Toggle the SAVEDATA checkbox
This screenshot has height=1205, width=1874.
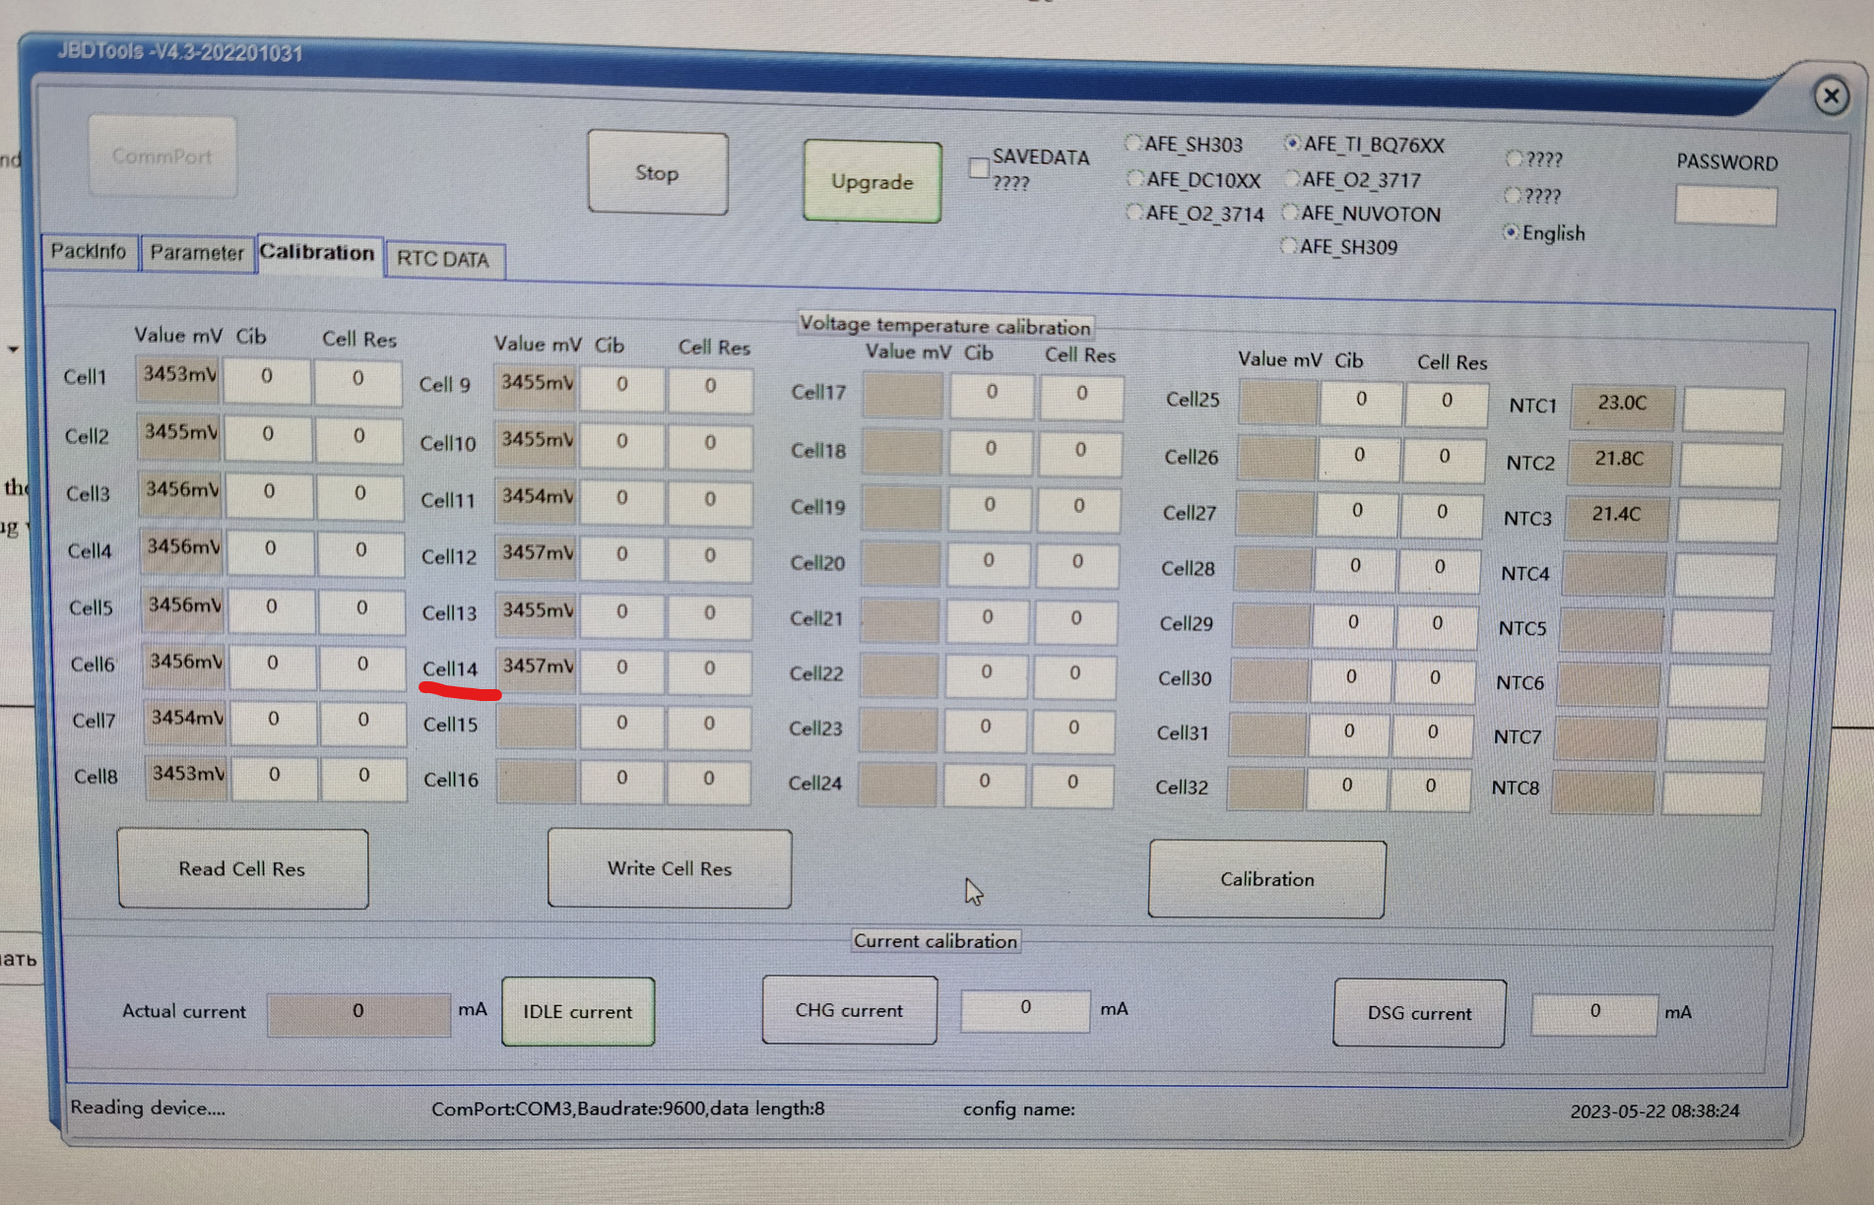(x=978, y=168)
